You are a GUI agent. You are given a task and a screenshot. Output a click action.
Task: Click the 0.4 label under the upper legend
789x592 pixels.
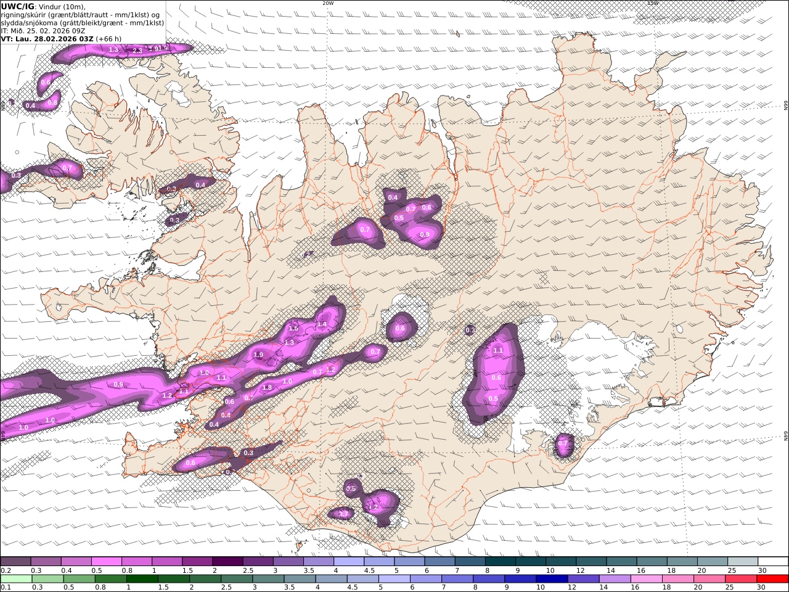tap(67, 570)
